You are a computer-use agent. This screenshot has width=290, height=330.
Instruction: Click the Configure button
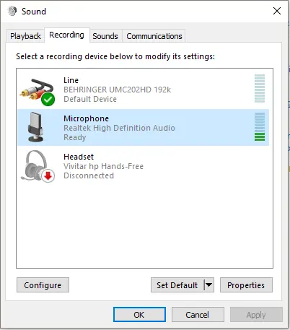point(43,285)
